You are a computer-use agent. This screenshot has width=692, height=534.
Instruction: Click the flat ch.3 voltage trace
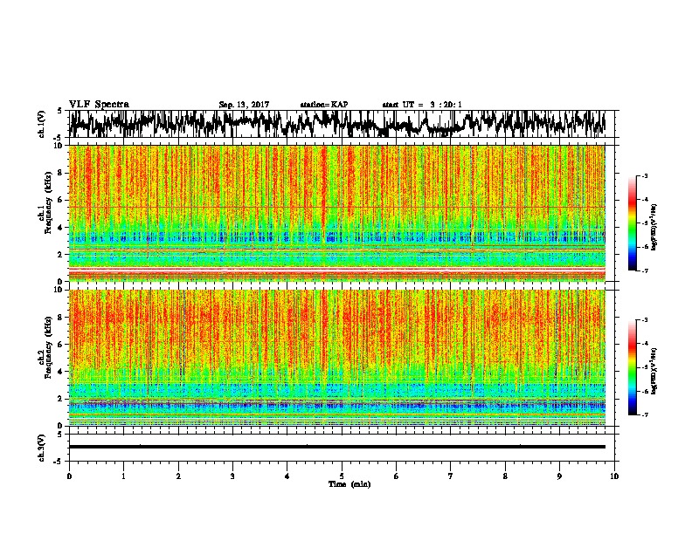coord(336,447)
